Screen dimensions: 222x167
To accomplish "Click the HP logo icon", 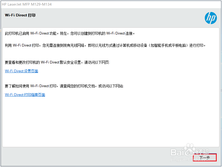I will 211,18.
